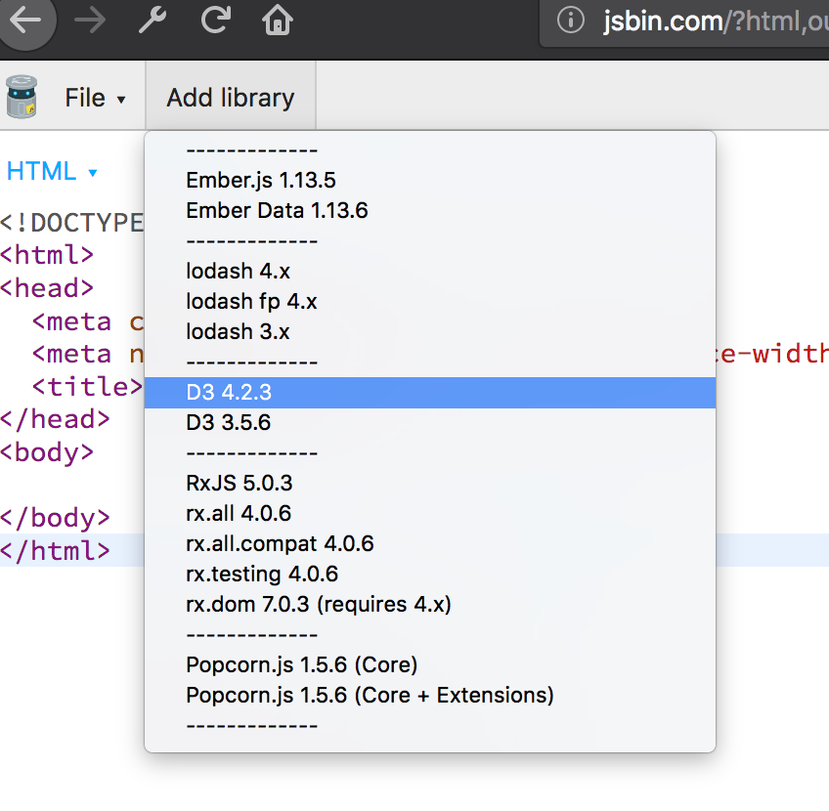829x811 pixels.
Task: View site info icon in address bar
Action: pos(571,21)
